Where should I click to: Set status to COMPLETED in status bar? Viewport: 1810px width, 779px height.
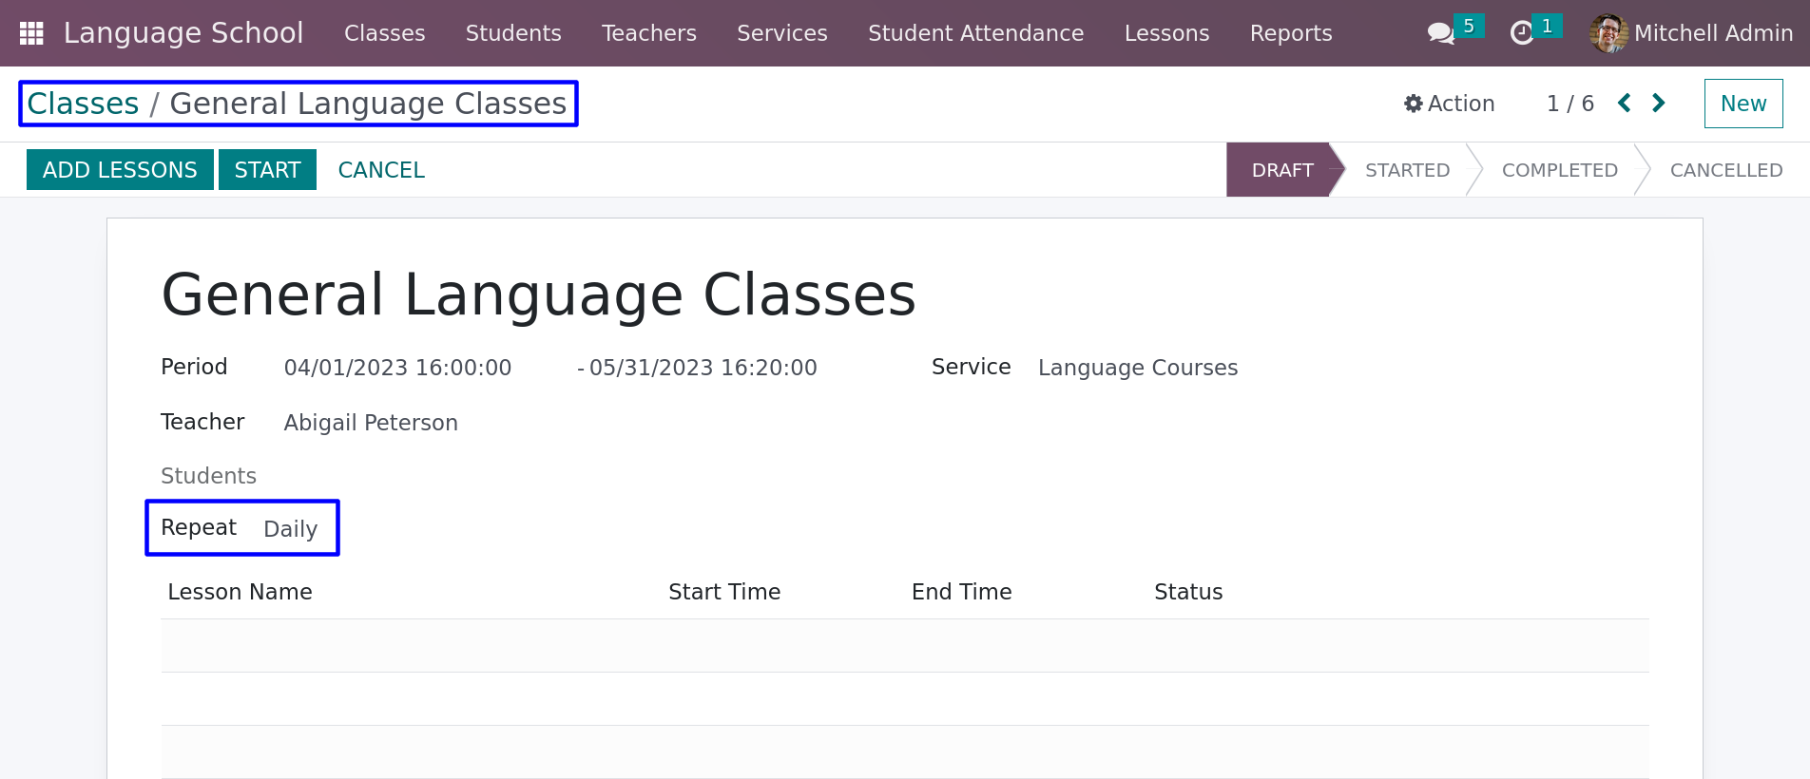pyautogui.click(x=1559, y=170)
